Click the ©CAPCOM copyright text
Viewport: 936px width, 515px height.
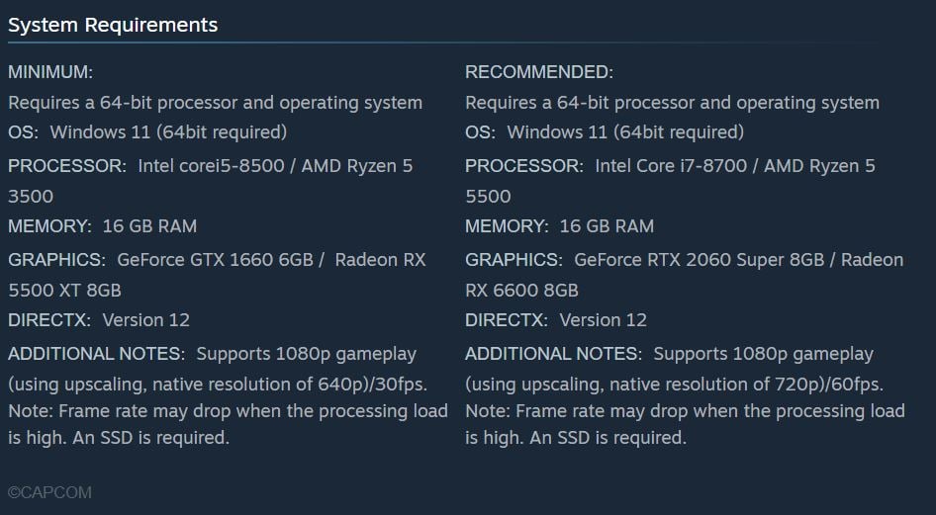click(49, 492)
